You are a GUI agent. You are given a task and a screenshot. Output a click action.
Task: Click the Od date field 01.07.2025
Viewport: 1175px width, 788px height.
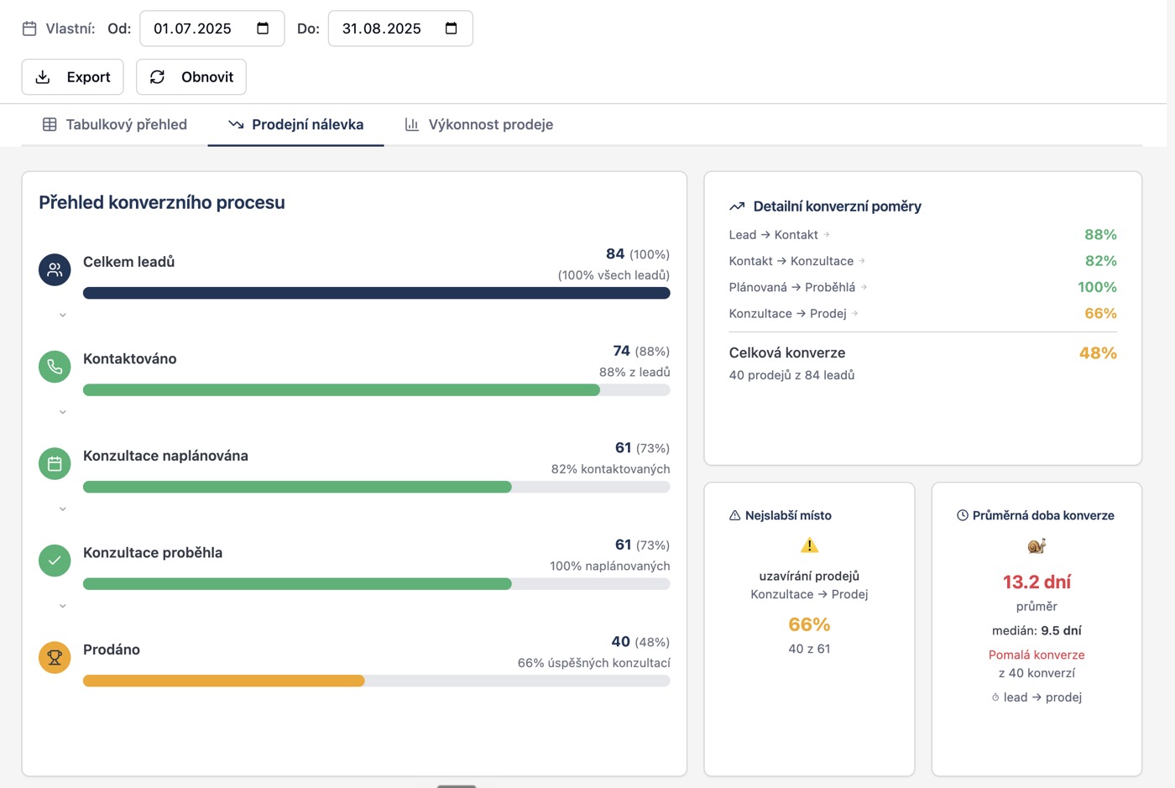coord(212,29)
